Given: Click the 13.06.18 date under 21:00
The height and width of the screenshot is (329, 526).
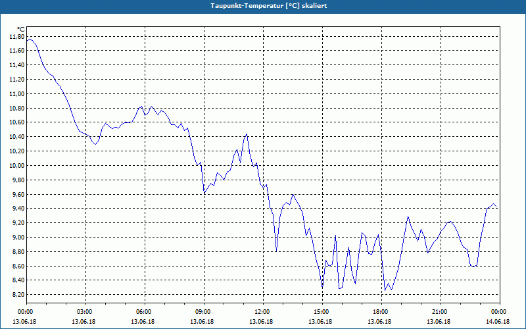Looking at the screenshot, I should [439, 322].
